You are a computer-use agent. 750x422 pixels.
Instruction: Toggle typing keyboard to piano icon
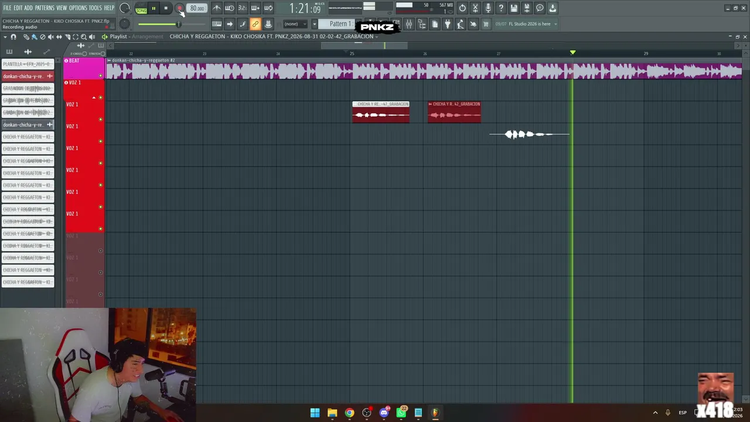point(217,24)
